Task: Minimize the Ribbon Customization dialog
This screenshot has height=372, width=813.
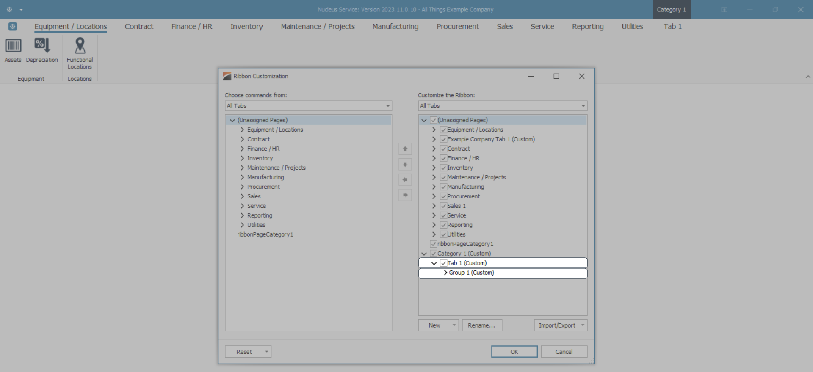Action: [531, 76]
